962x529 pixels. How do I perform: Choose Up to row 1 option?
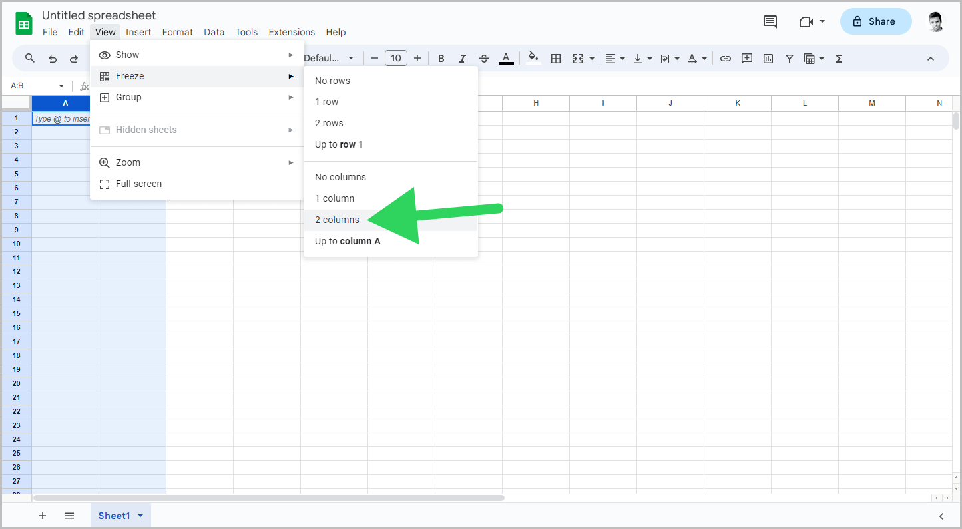(391, 144)
